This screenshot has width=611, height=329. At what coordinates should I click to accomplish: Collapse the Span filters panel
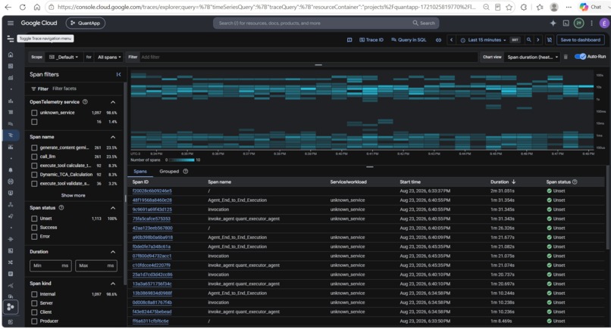(118, 74)
